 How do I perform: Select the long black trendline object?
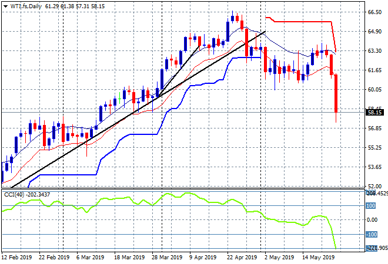(138, 110)
